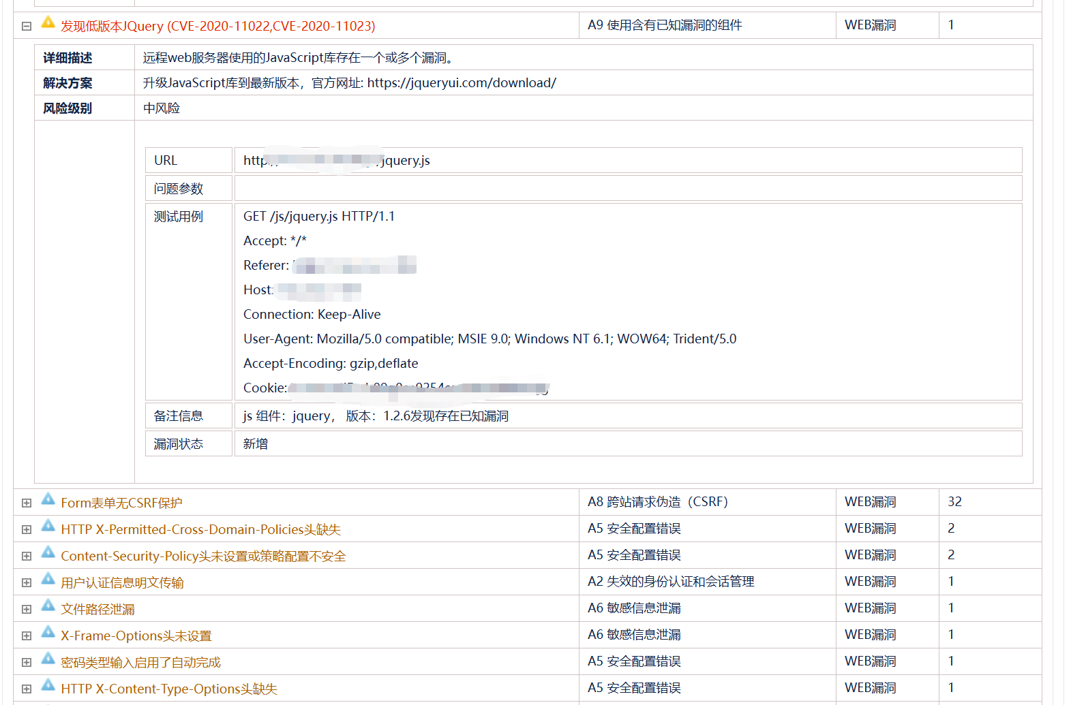The height and width of the screenshot is (705, 1086).
Task: Click the empty 问题参数 value field
Action: [627, 188]
